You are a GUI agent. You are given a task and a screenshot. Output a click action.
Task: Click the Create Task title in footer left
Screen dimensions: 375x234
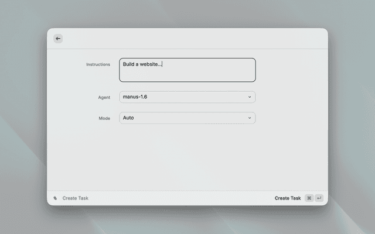coord(76,198)
